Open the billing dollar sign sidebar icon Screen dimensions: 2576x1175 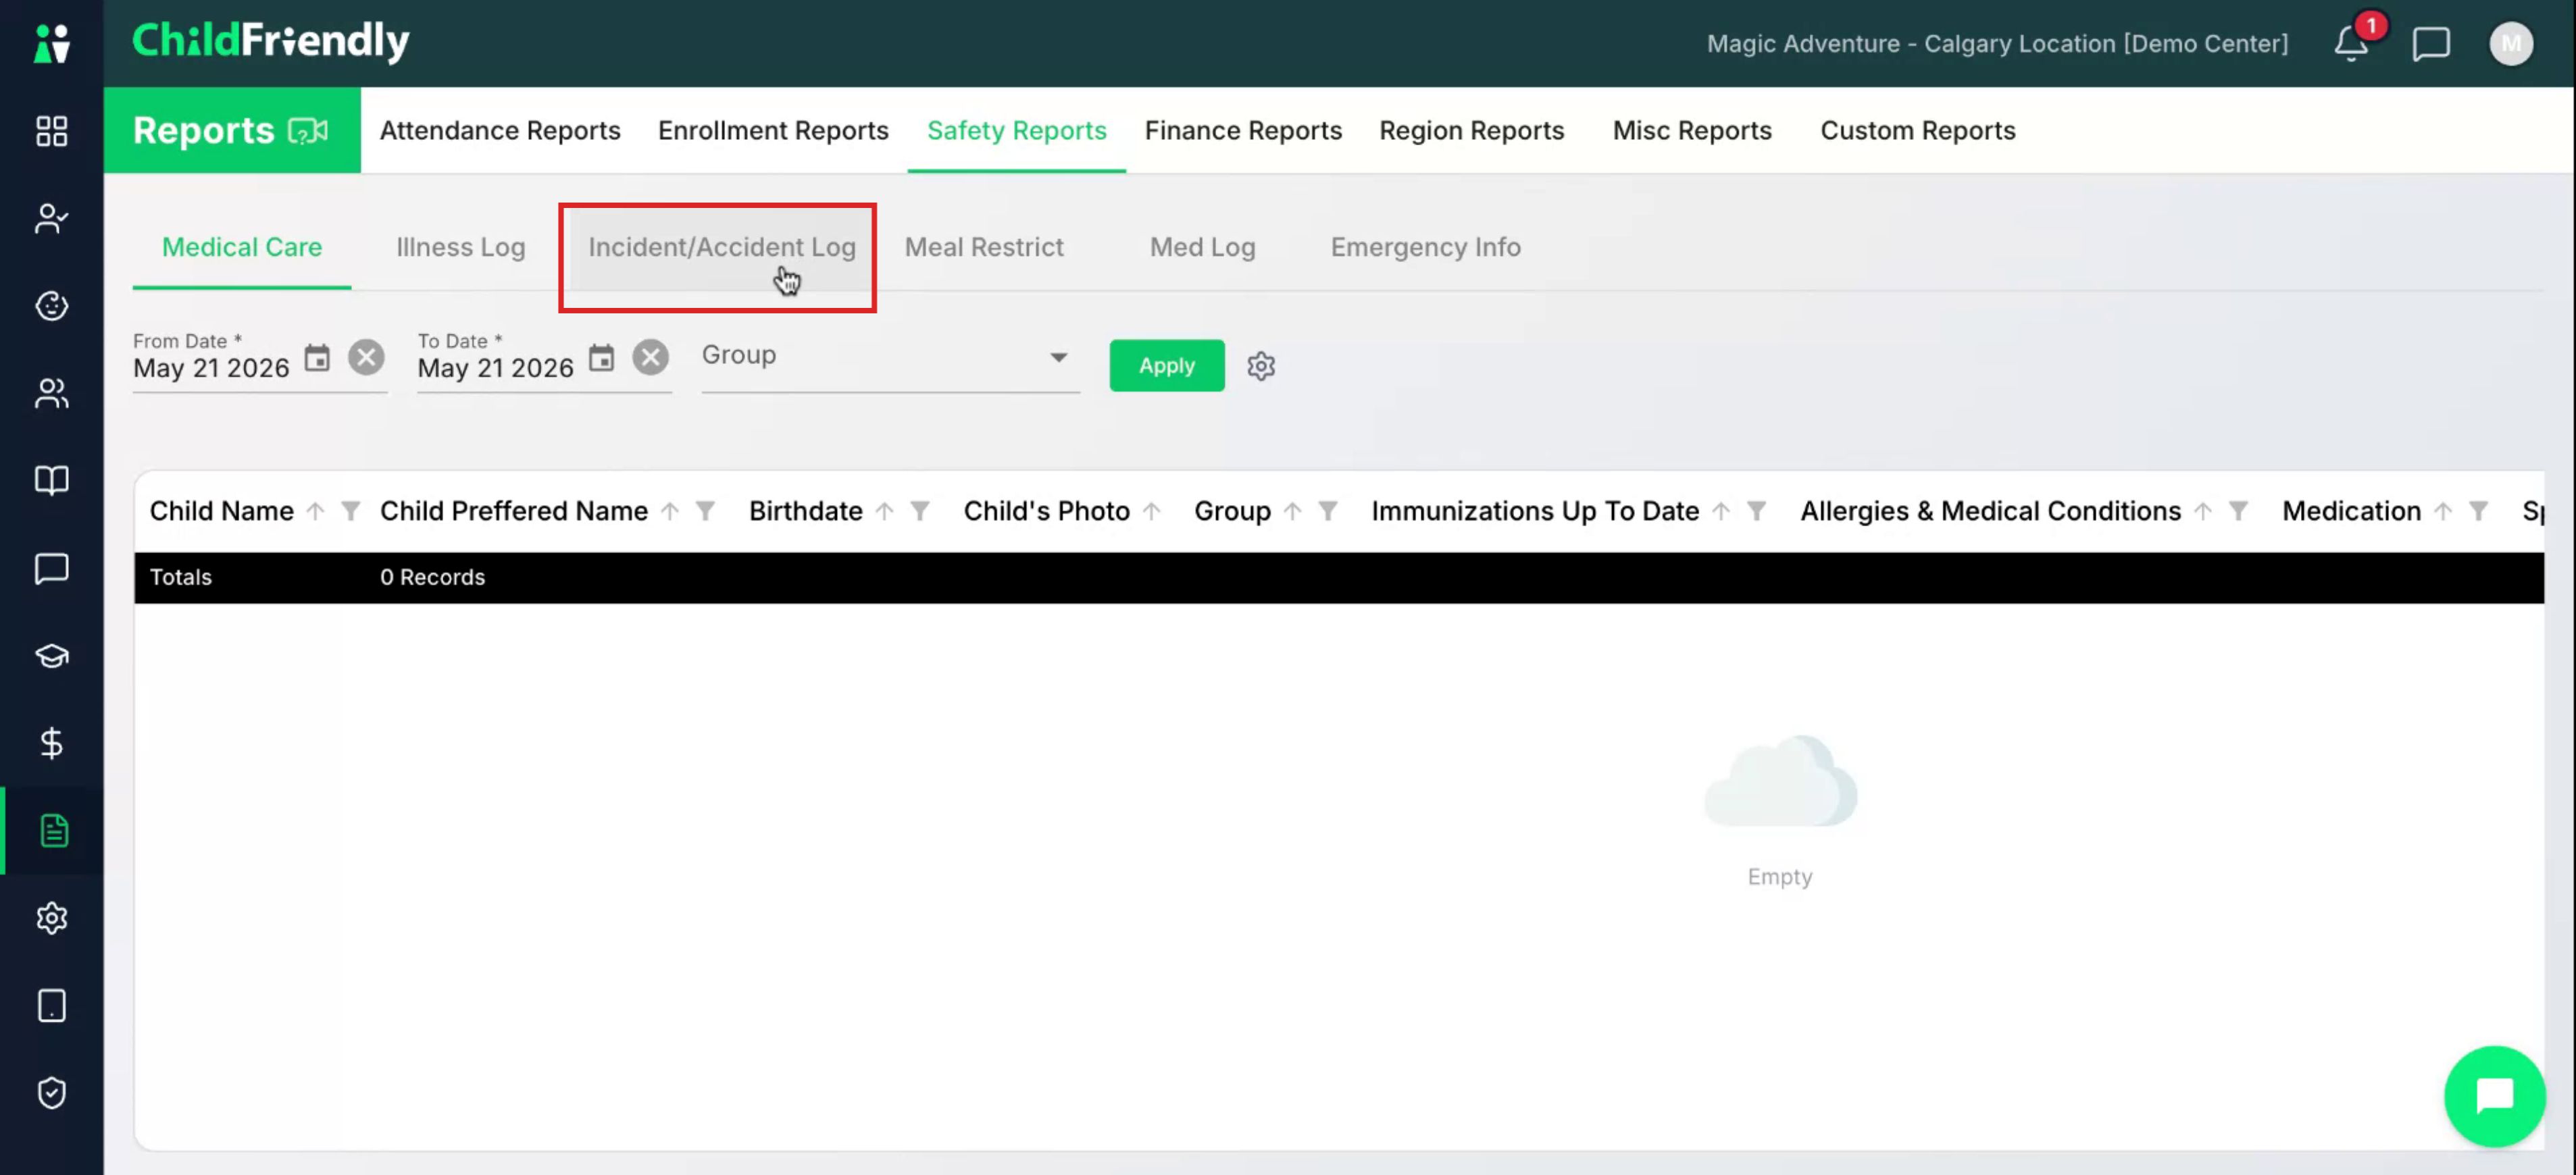tap(52, 742)
